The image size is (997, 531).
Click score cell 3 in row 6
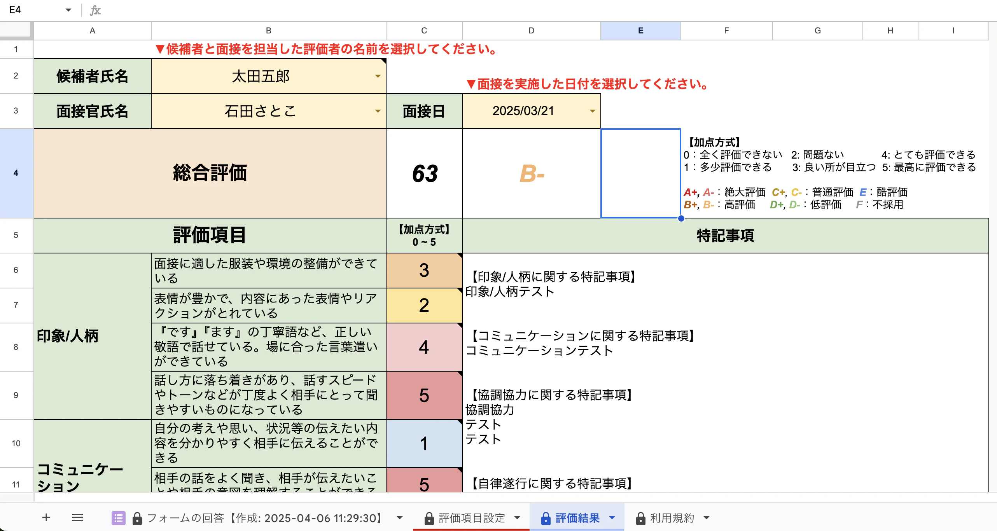pos(424,271)
